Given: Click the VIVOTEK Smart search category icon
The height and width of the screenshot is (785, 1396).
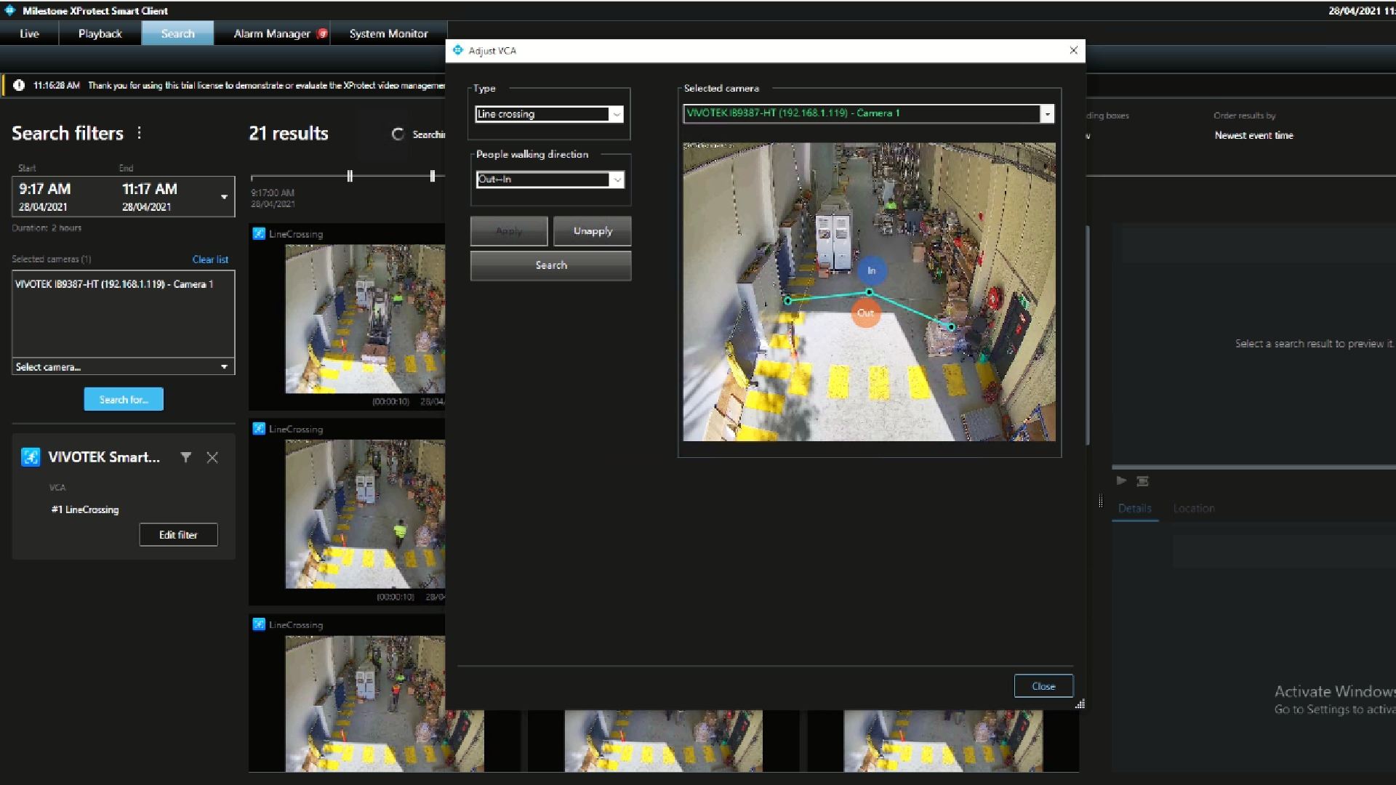Looking at the screenshot, I should (30, 457).
